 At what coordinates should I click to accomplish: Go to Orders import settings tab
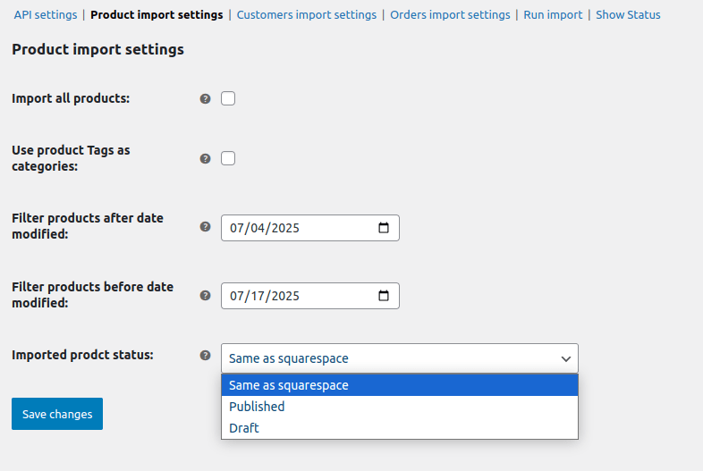(x=450, y=15)
